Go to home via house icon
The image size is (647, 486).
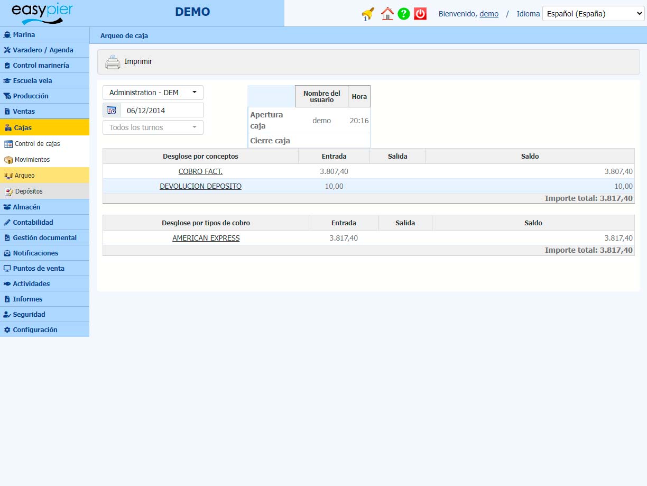(387, 14)
